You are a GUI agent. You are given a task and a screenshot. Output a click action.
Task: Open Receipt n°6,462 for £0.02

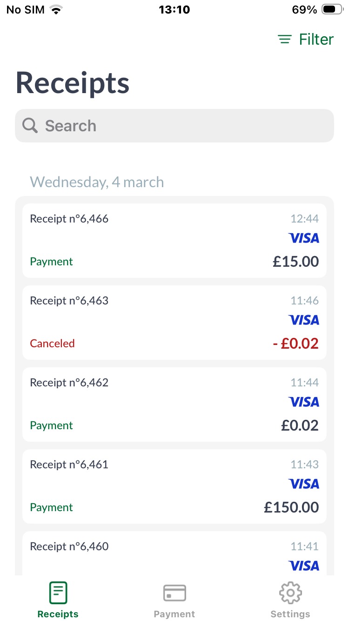(174, 405)
